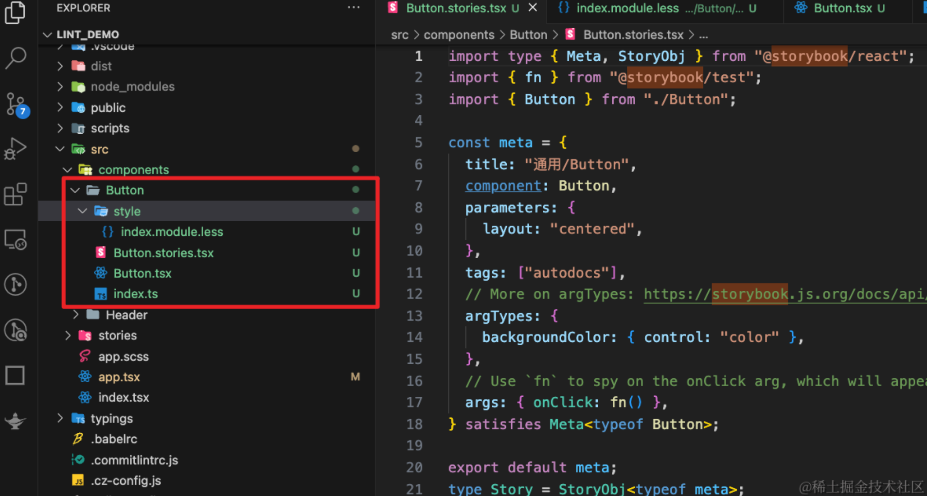Click breadcrumb segment components

pyautogui.click(x=459, y=35)
